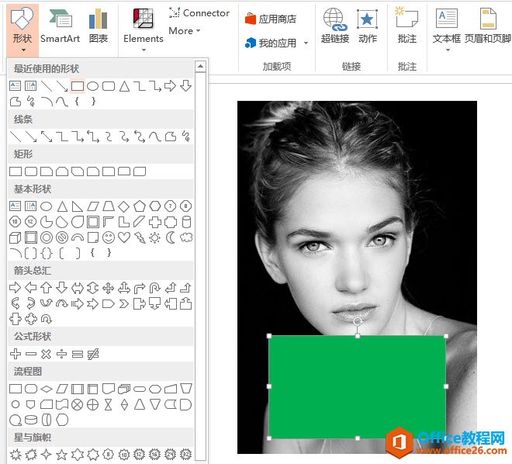This screenshot has width=512, height=464.
Task: Select the cube shape in basic shapes
Action: [15, 237]
